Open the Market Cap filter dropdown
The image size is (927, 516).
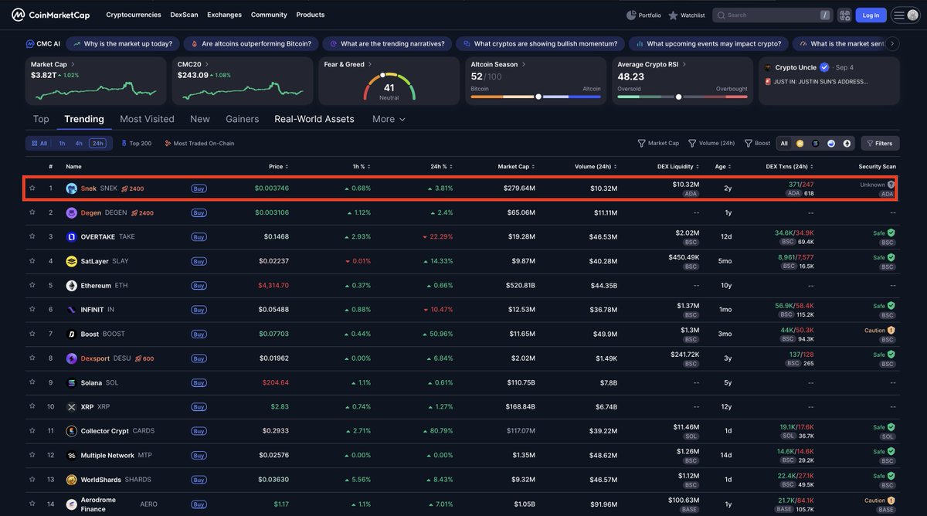point(658,143)
